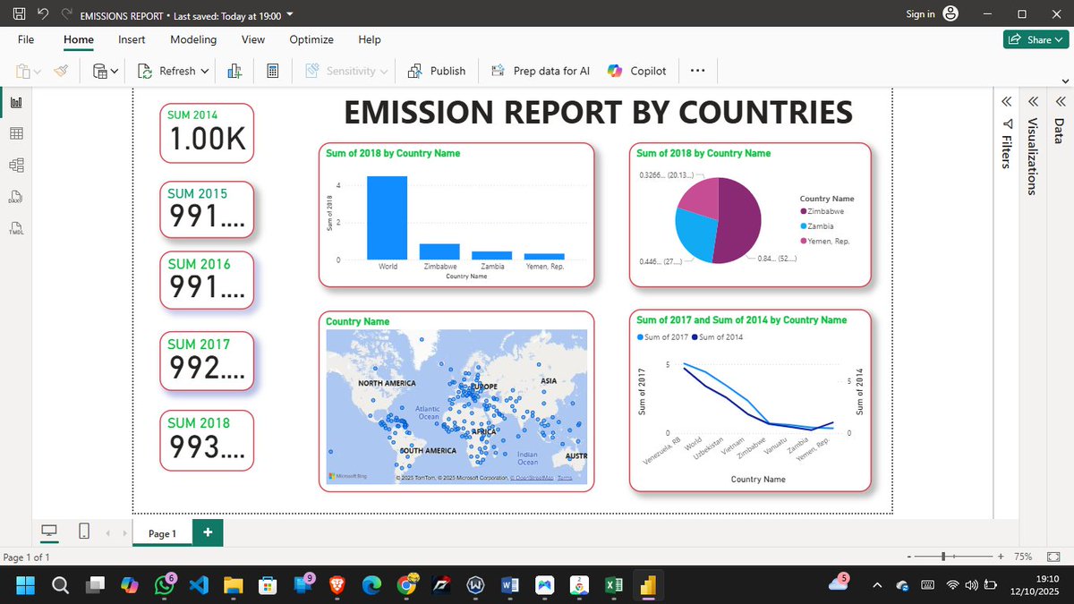Image resolution: width=1074 pixels, height=604 pixels.
Task: Open the Help ribbon tab
Action: coord(370,39)
